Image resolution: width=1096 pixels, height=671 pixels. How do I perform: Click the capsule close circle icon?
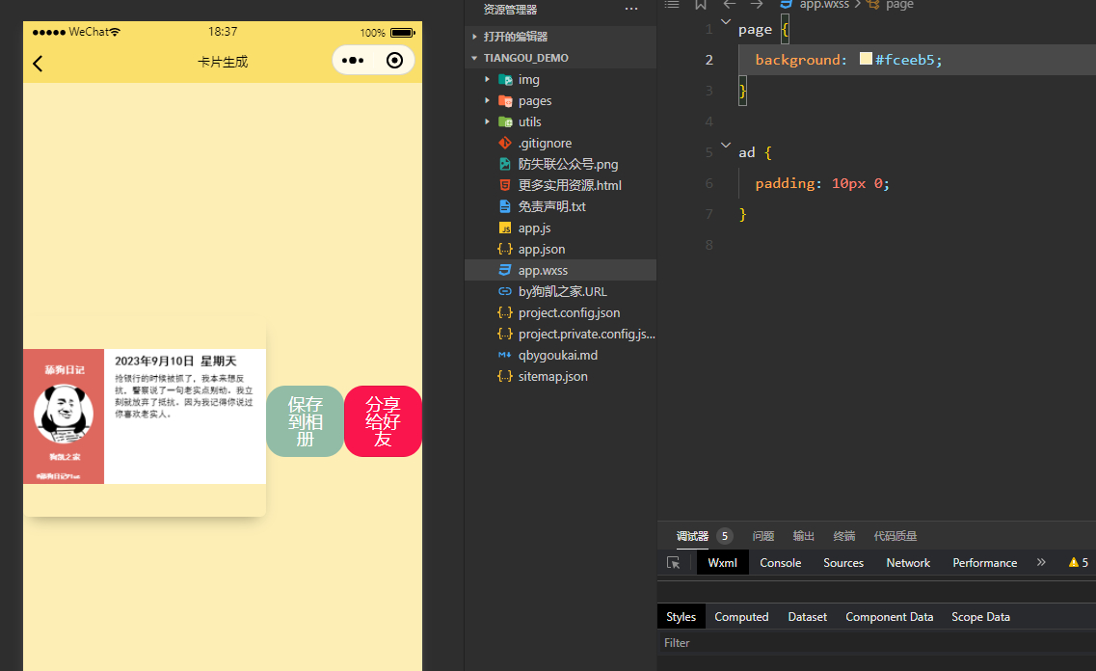click(x=394, y=61)
